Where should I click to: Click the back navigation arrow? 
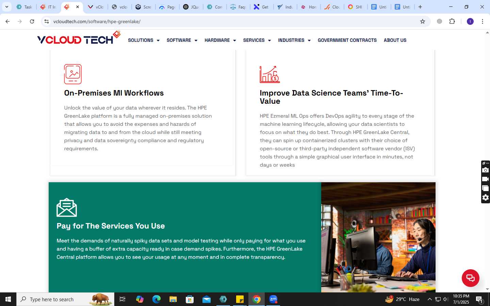coord(7,21)
